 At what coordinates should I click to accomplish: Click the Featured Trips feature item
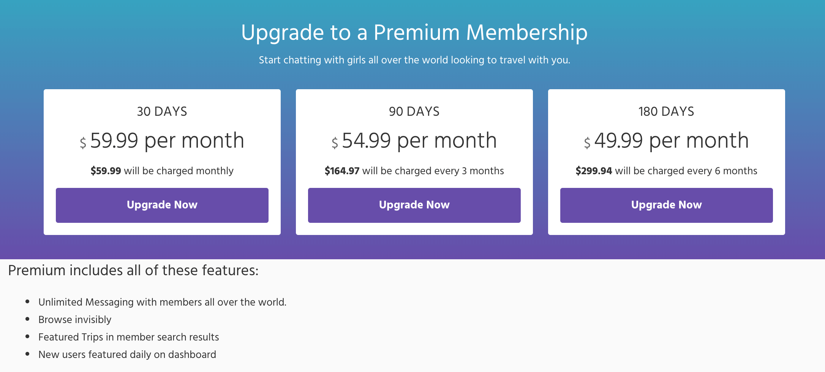128,337
